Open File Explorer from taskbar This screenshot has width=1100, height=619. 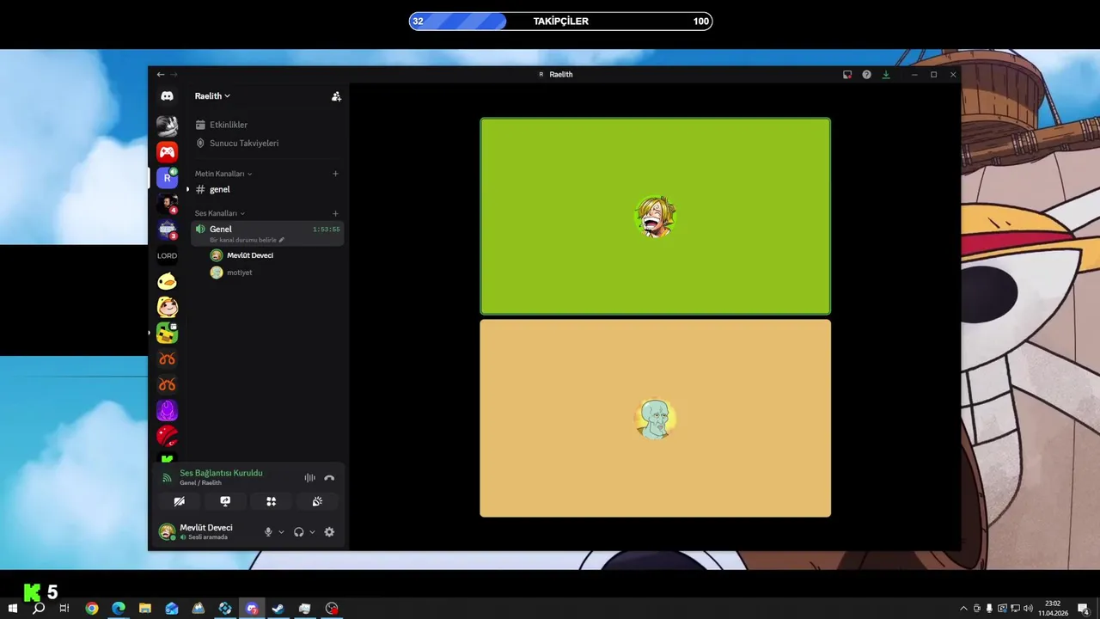point(145,609)
